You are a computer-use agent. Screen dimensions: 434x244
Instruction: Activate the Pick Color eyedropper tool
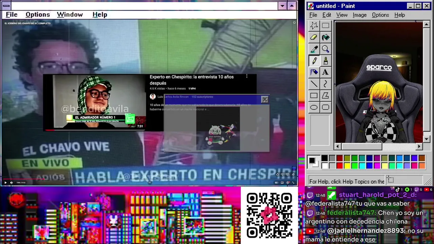tap(314, 49)
